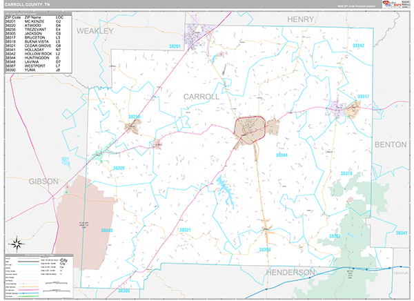Select the TREZEVANT row in the ZIP index
414x301 pixels.
click(x=33, y=30)
